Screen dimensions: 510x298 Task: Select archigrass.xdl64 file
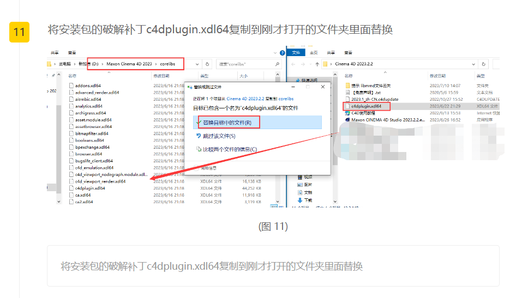pyautogui.click(x=91, y=113)
